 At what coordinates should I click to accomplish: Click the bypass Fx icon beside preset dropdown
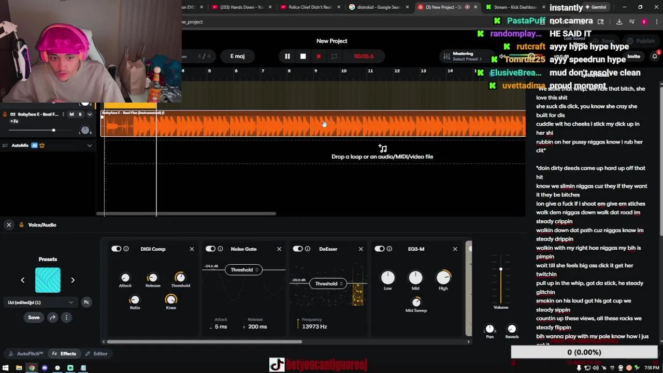pyautogui.click(x=87, y=302)
